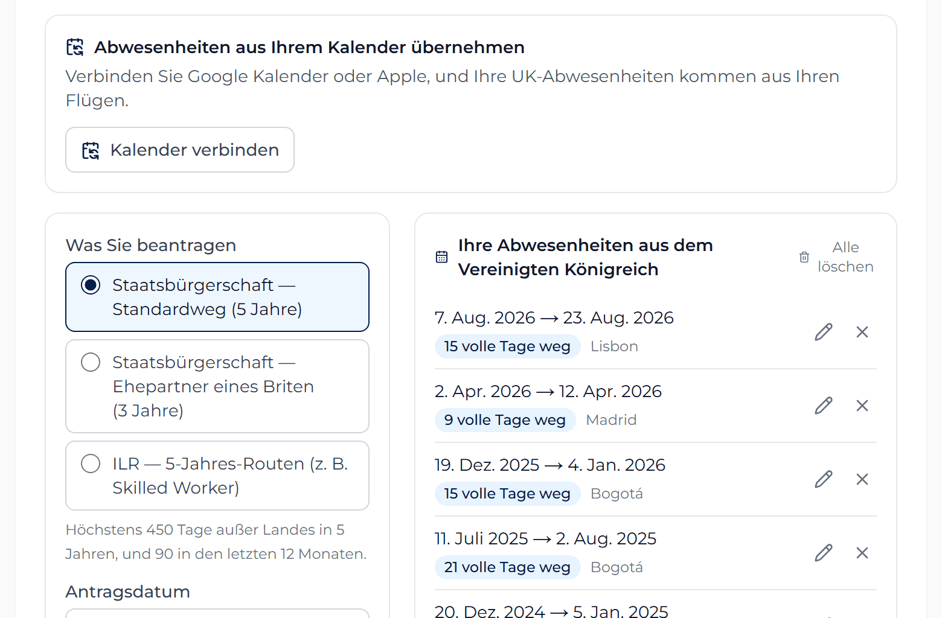Click calendar sync icon beside the Abwesenheiten heading

75,47
